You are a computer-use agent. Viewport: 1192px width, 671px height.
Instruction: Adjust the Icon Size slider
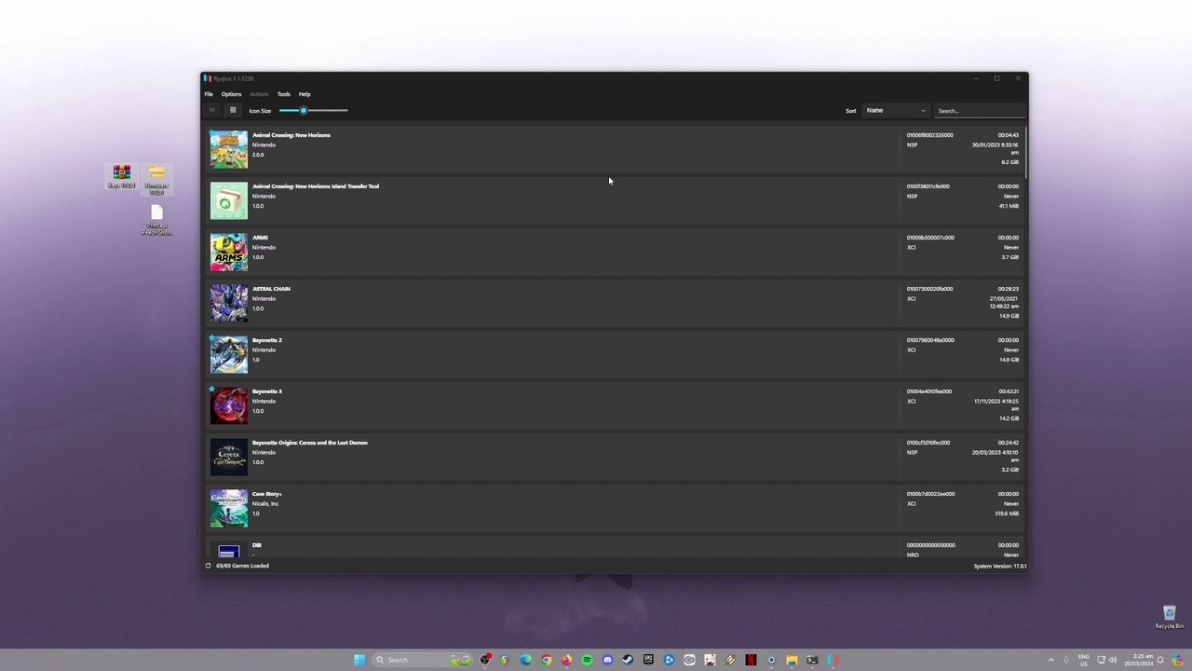(x=313, y=110)
